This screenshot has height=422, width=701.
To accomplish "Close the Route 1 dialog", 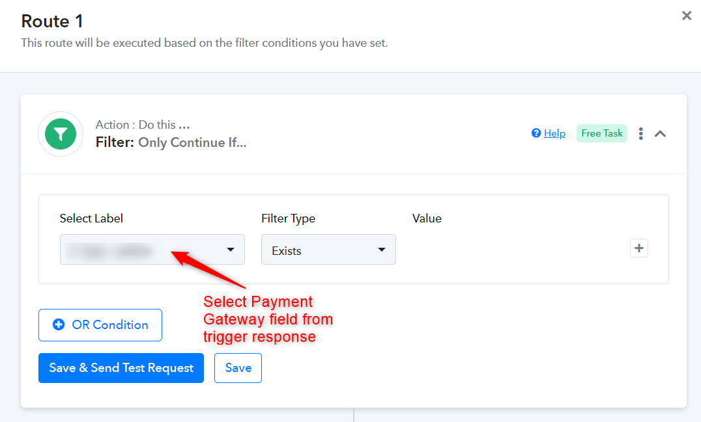I will (687, 16).
